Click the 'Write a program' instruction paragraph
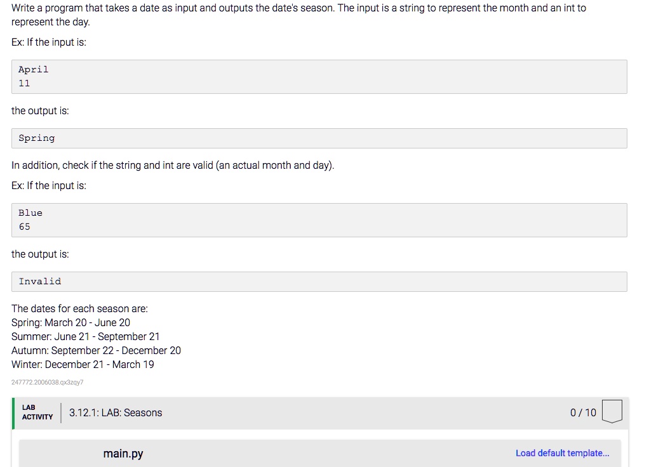The height and width of the screenshot is (467, 649). point(298,15)
